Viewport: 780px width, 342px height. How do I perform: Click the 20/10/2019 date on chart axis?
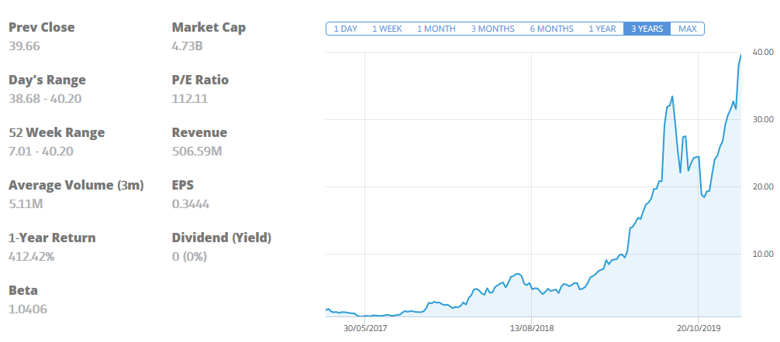click(x=699, y=328)
